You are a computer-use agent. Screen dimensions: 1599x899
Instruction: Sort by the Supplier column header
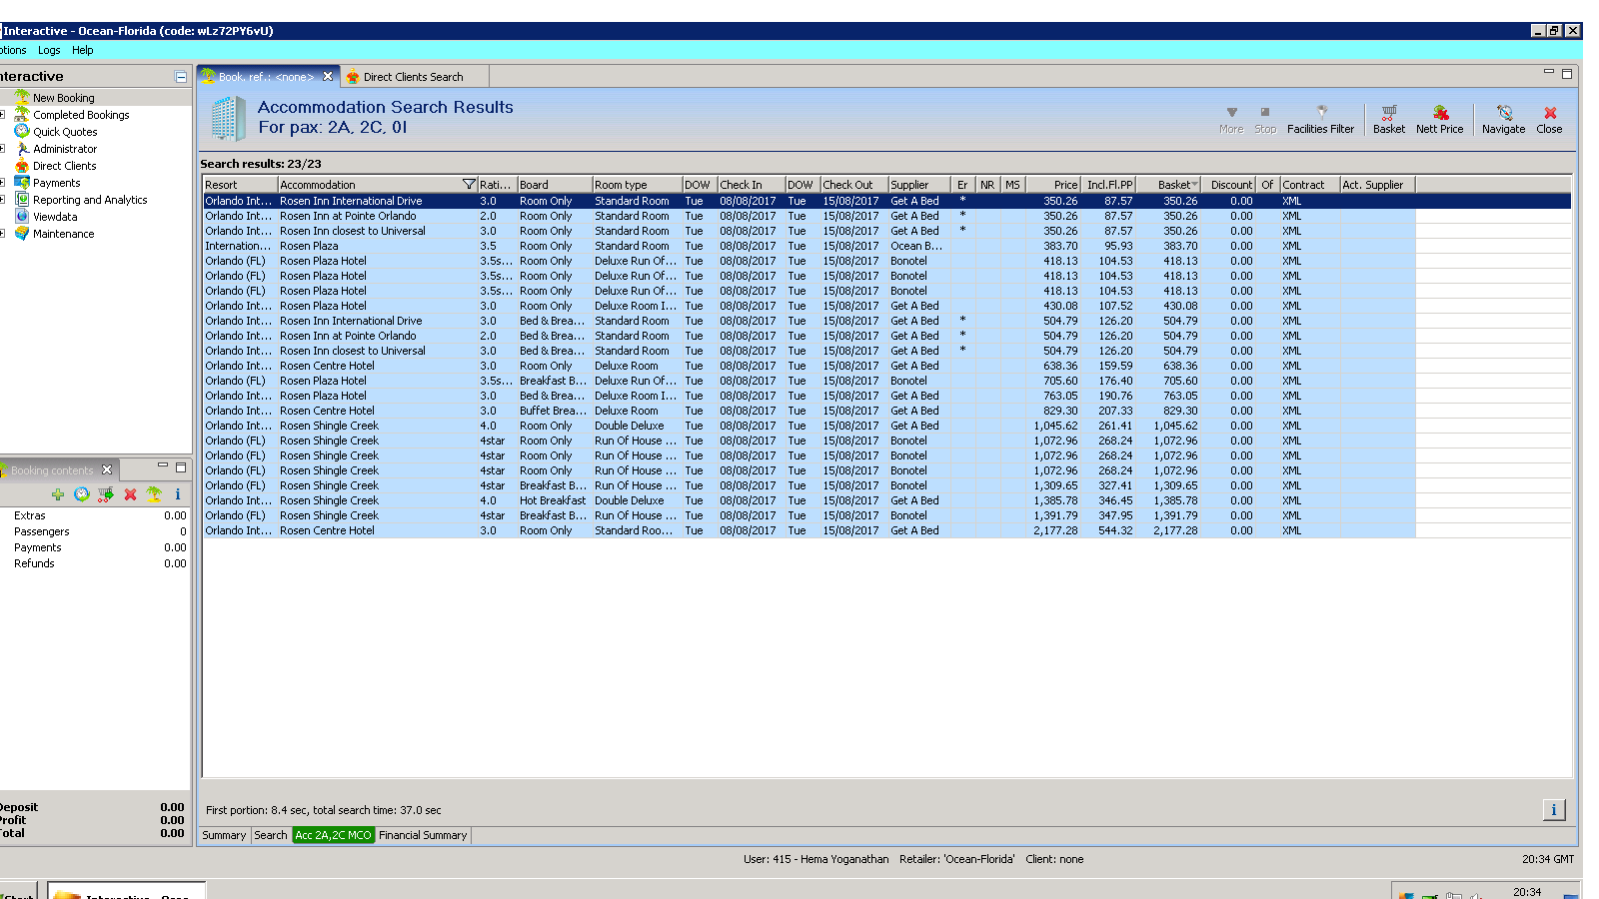(918, 185)
